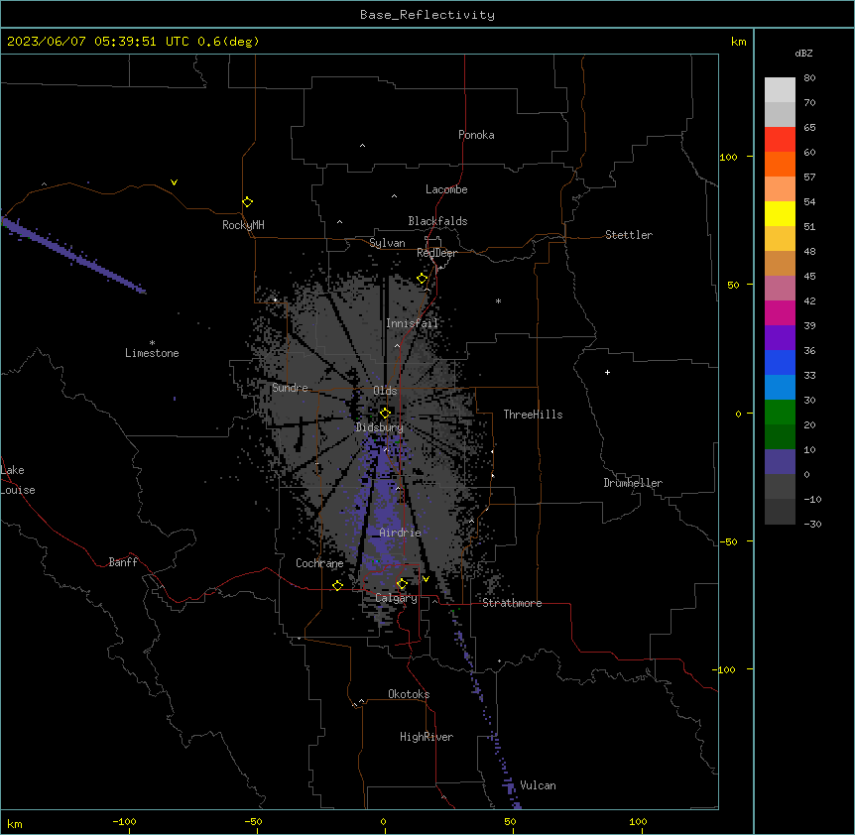Click the Calgary city label

(x=397, y=598)
